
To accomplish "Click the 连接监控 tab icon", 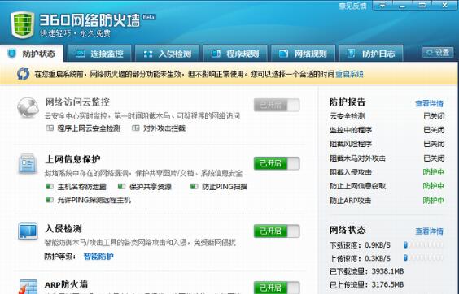I will click(80, 54).
